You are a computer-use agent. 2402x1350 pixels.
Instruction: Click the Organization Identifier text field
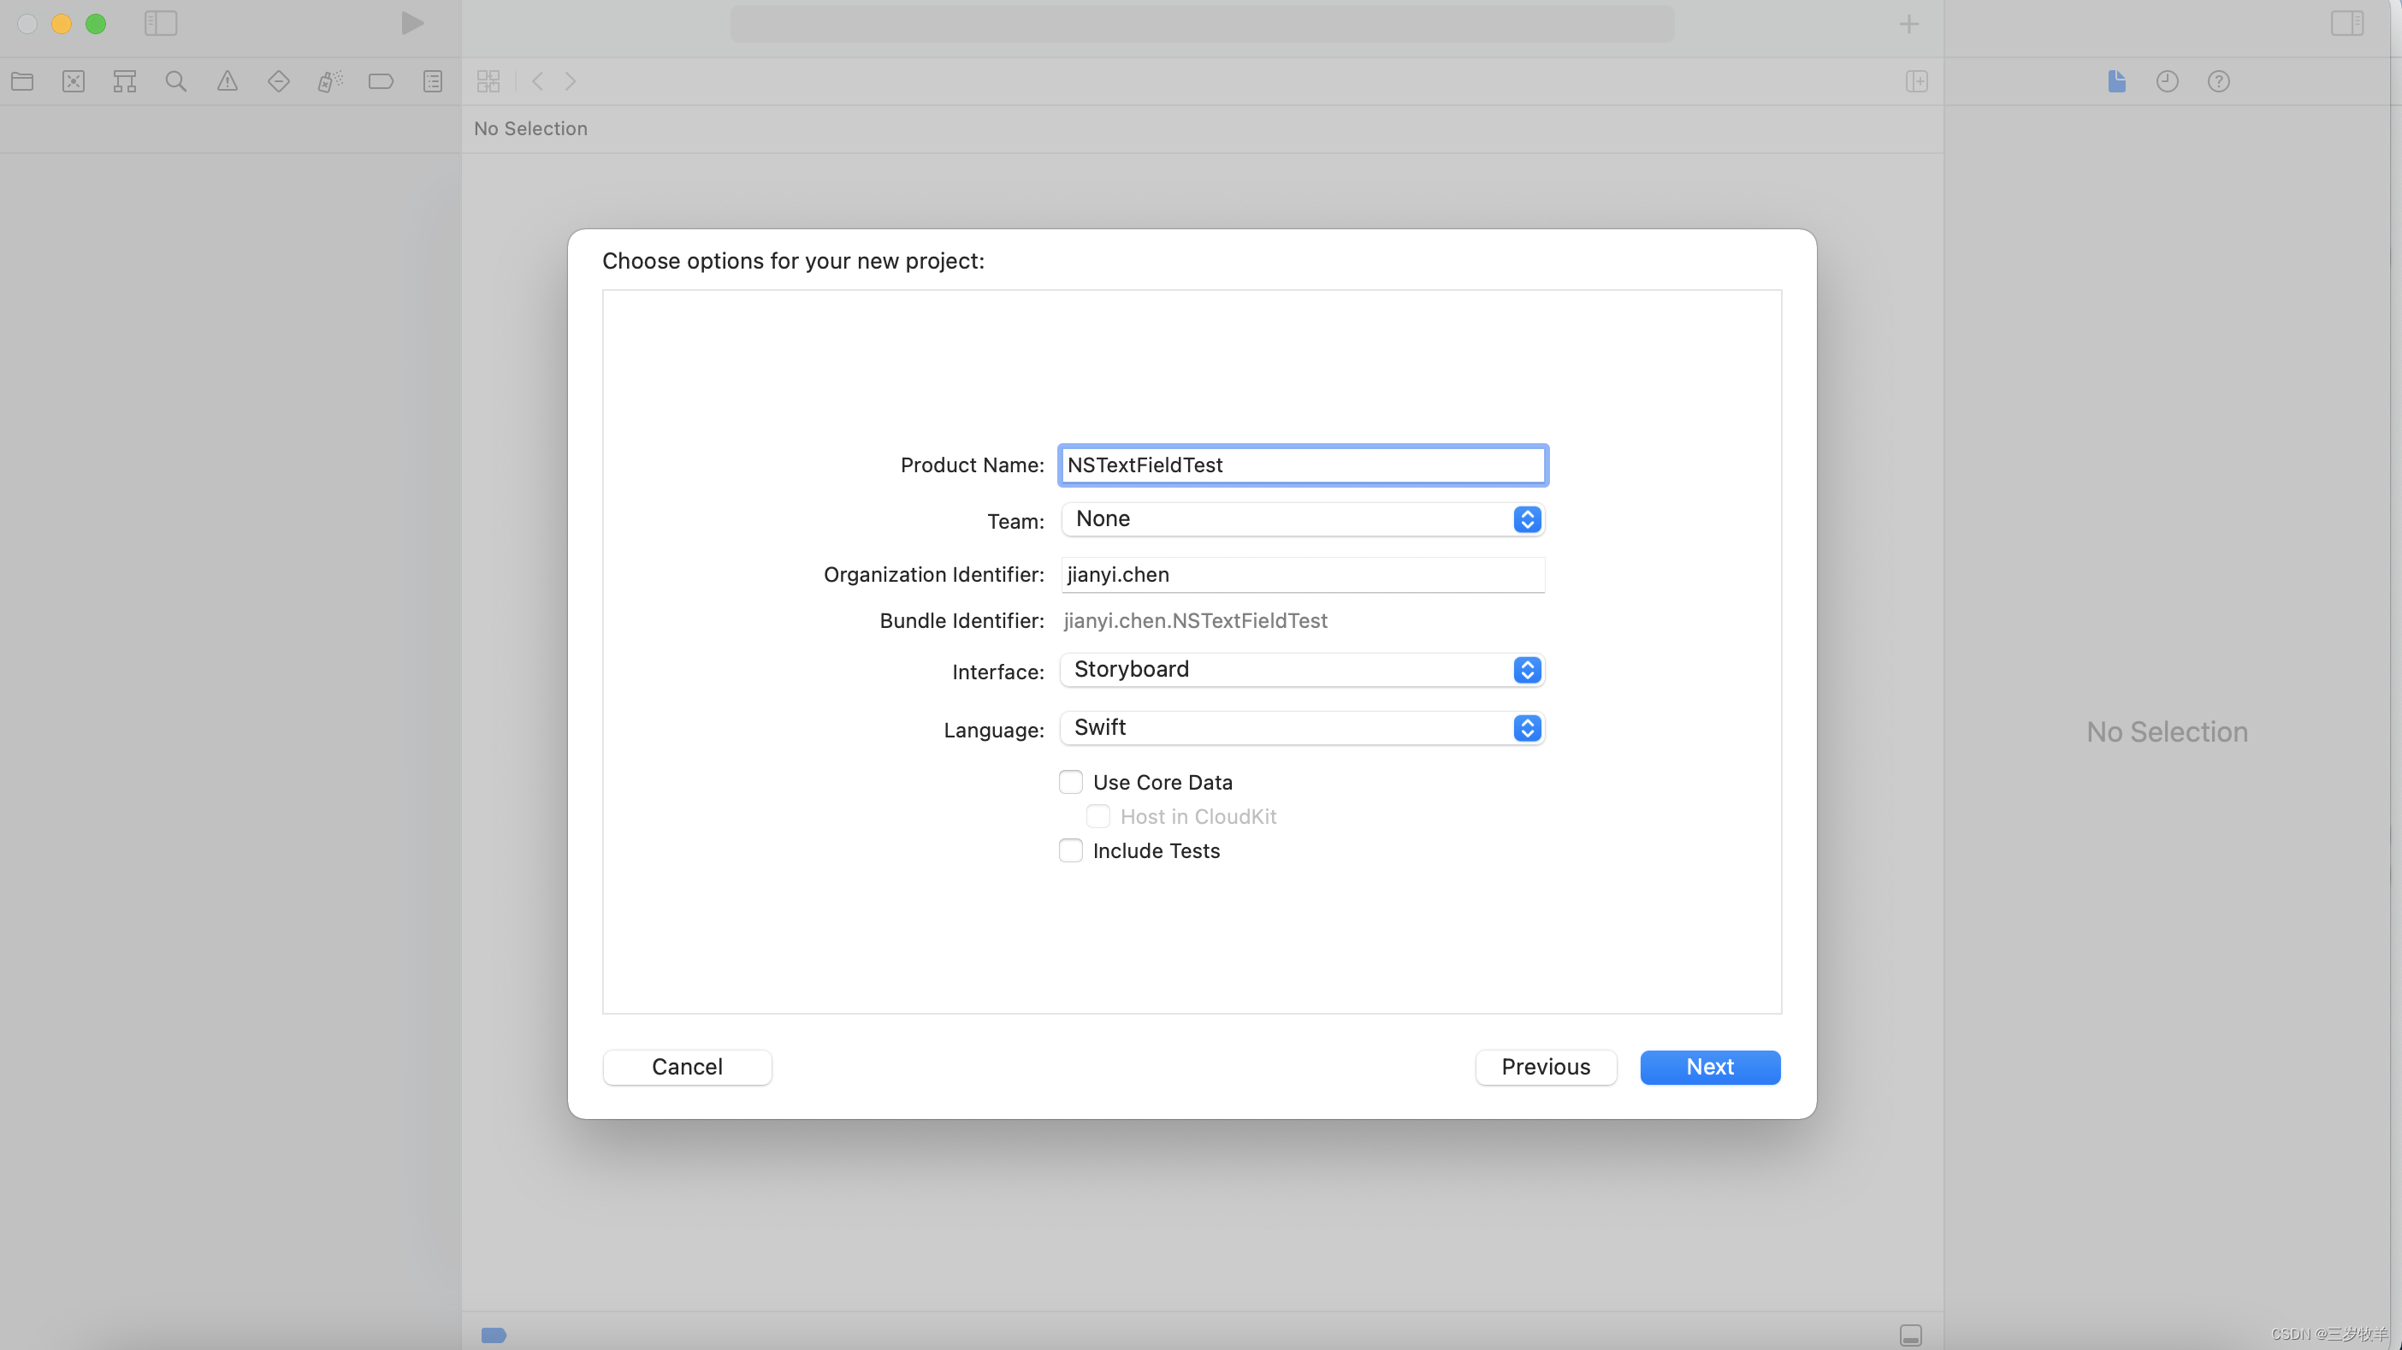coord(1302,574)
